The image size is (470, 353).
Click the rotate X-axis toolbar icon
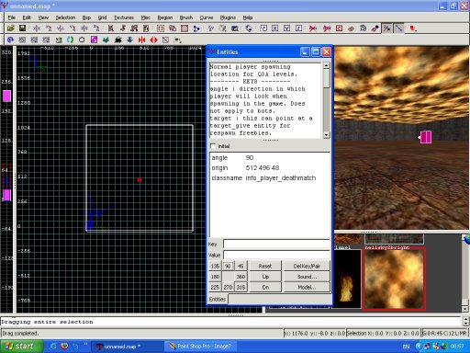[x=49, y=28]
